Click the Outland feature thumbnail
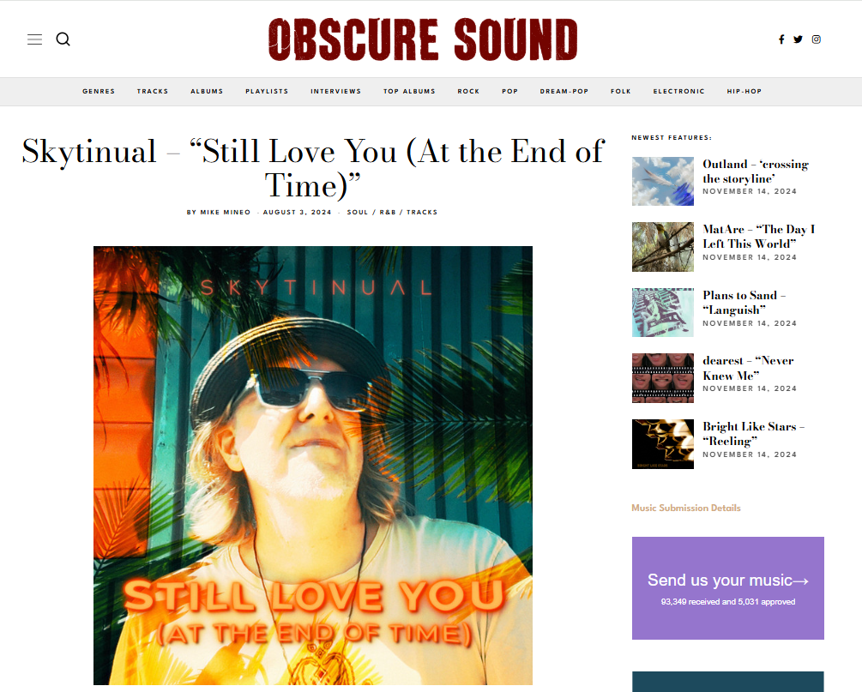This screenshot has width=862, height=692. pos(662,182)
